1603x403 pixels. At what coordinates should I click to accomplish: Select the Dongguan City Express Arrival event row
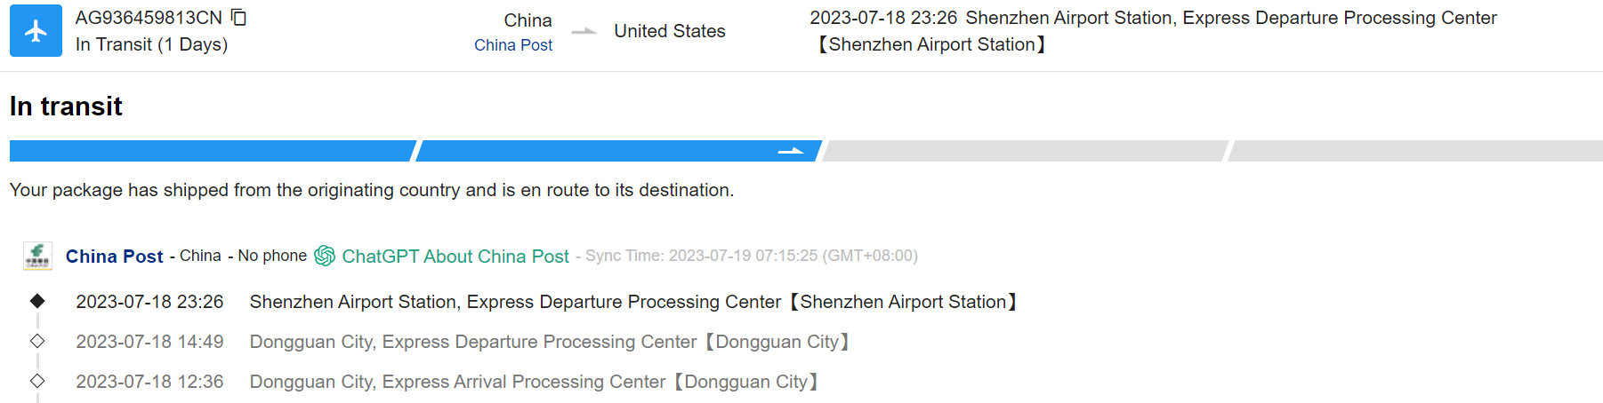pos(533,382)
